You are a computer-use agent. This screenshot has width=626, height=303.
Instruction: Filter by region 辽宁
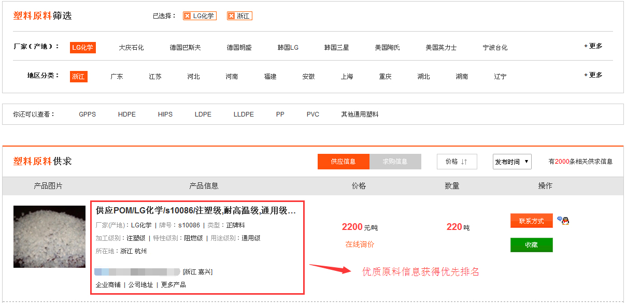500,77
